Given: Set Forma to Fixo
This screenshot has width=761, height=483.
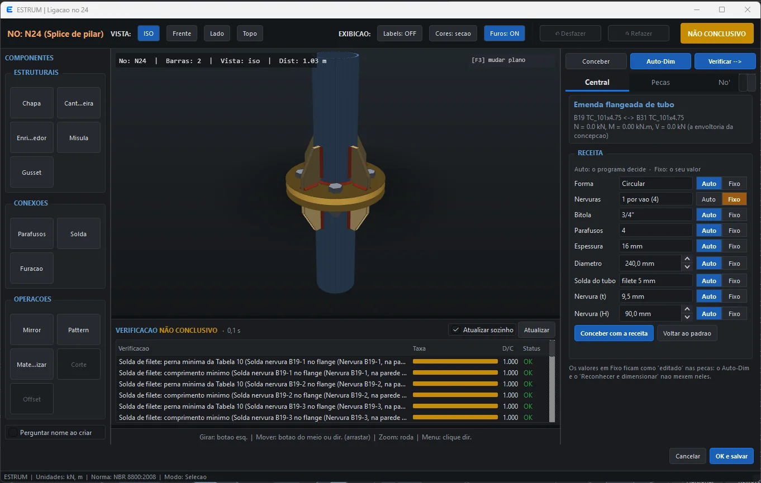Looking at the screenshot, I should coord(734,184).
